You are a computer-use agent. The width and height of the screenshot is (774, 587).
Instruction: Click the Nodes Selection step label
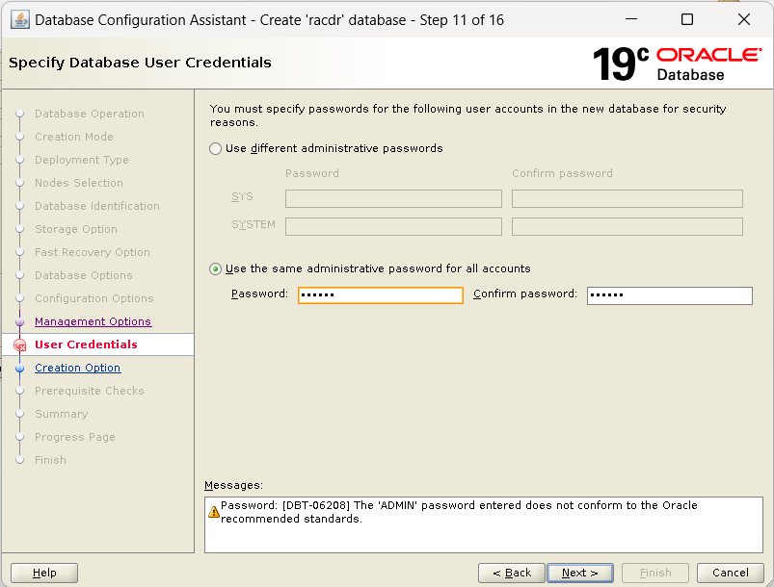(x=78, y=183)
